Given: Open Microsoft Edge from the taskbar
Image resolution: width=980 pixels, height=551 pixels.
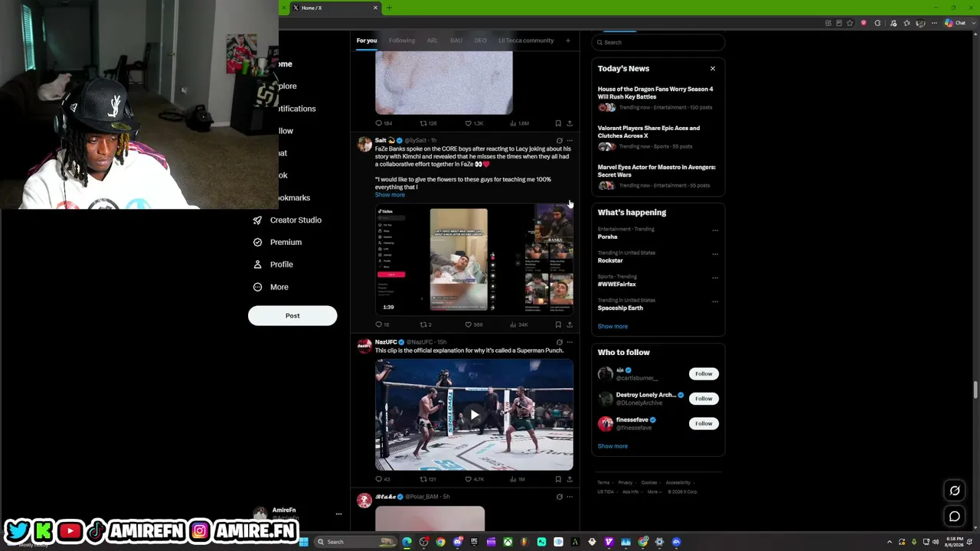Looking at the screenshot, I should click(407, 542).
